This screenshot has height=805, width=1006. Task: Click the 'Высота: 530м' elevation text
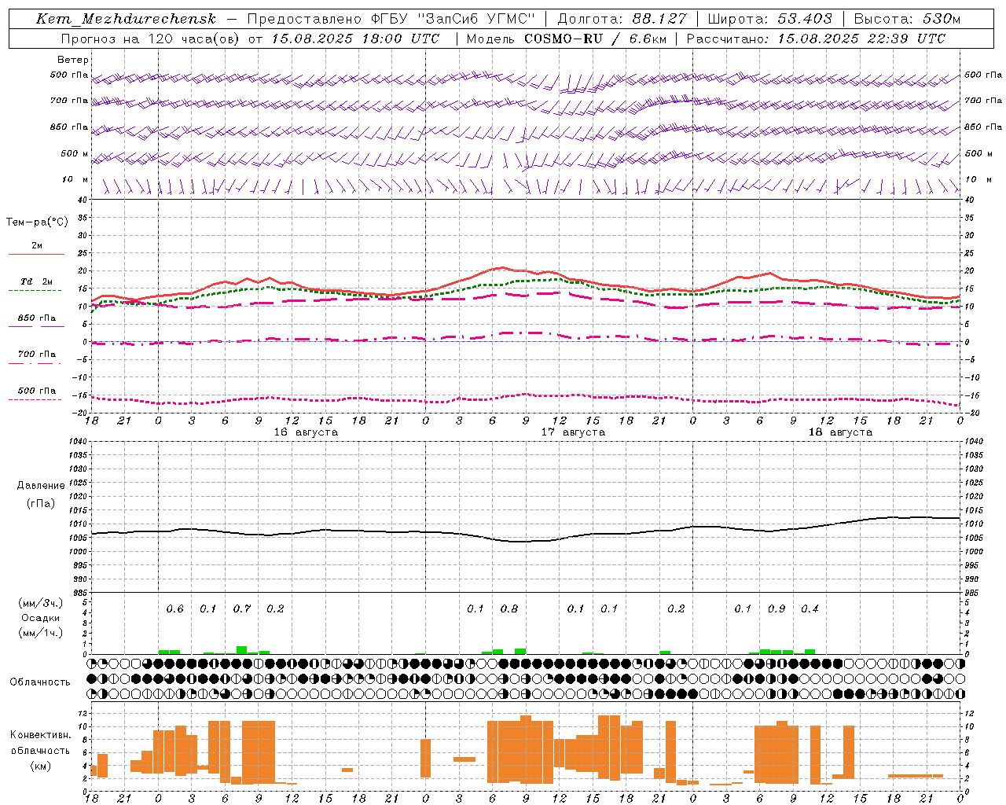point(907,19)
